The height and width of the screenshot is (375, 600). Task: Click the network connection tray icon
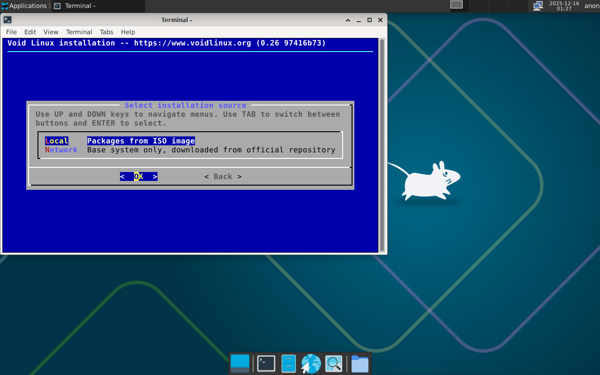tap(538, 6)
